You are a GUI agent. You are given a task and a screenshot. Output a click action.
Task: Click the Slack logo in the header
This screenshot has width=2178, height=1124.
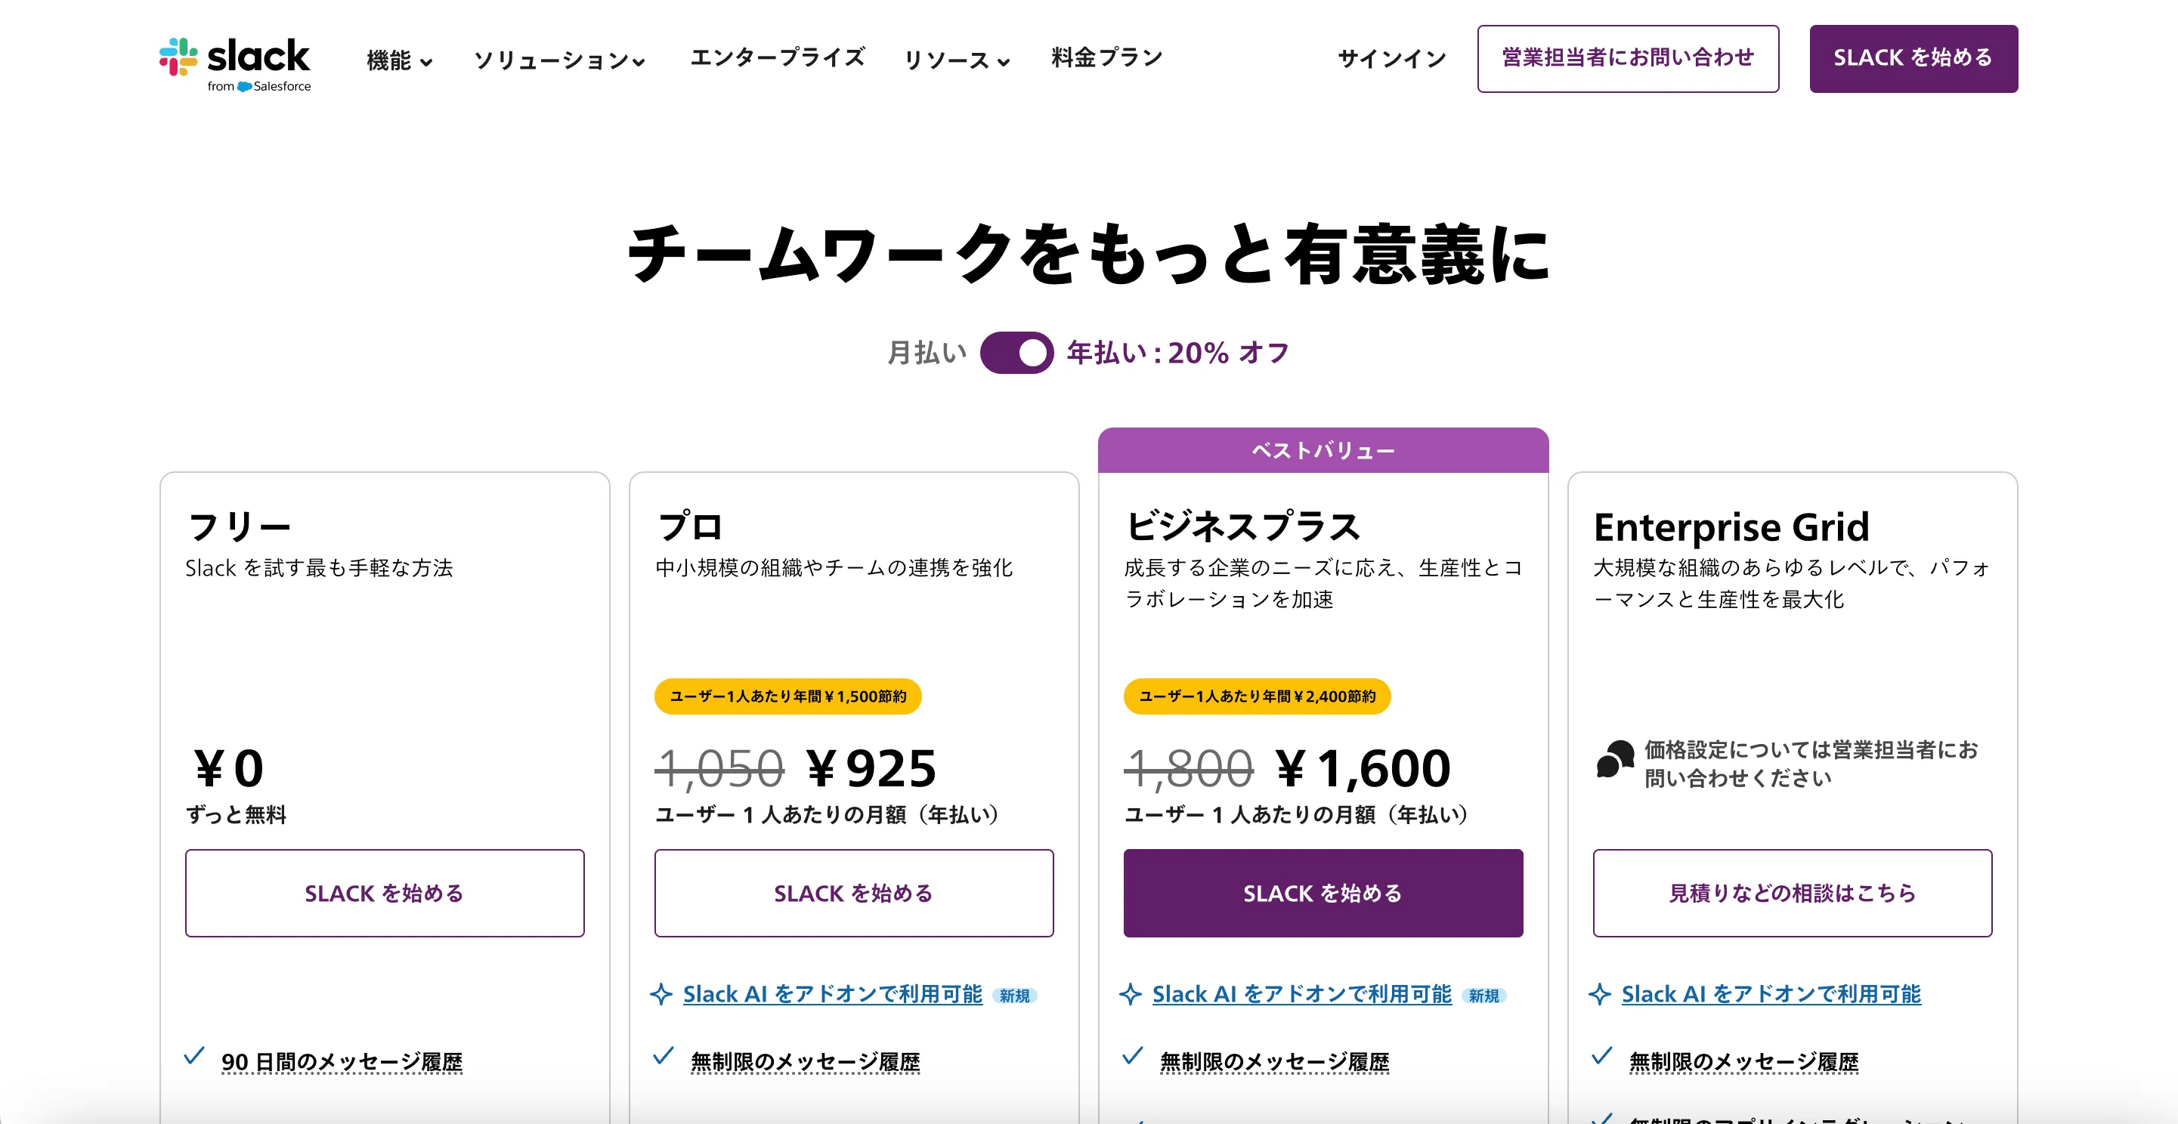234,64
